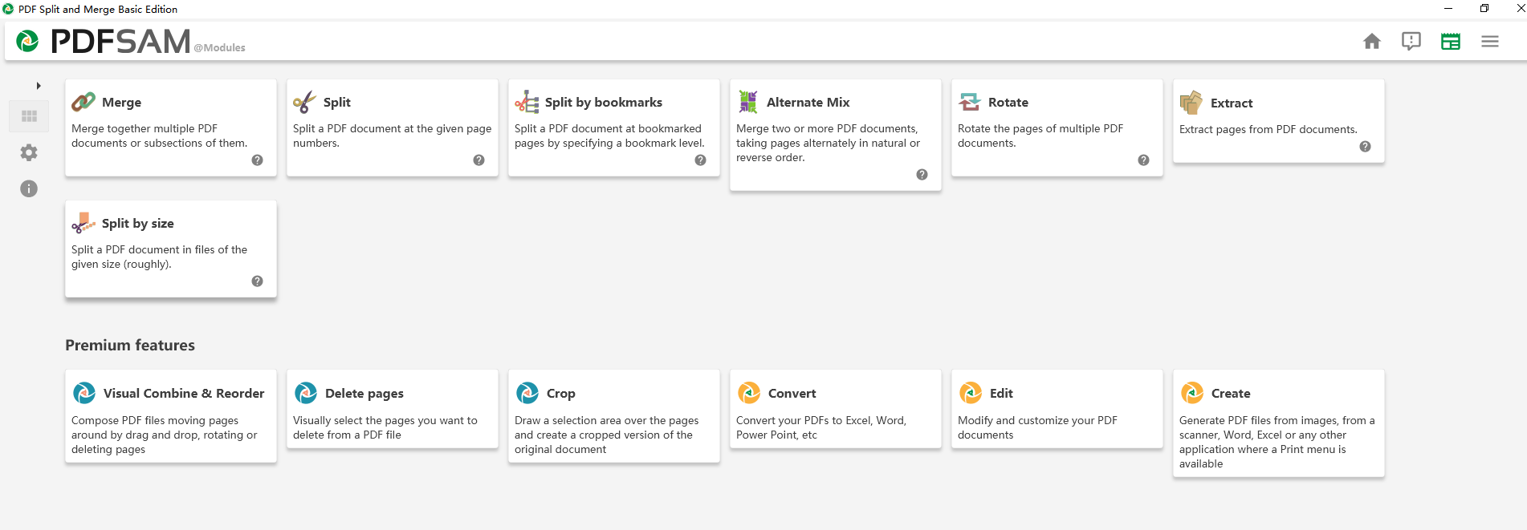Open the news feedback icon in the header
The width and height of the screenshot is (1527, 530).
click(1411, 41)
